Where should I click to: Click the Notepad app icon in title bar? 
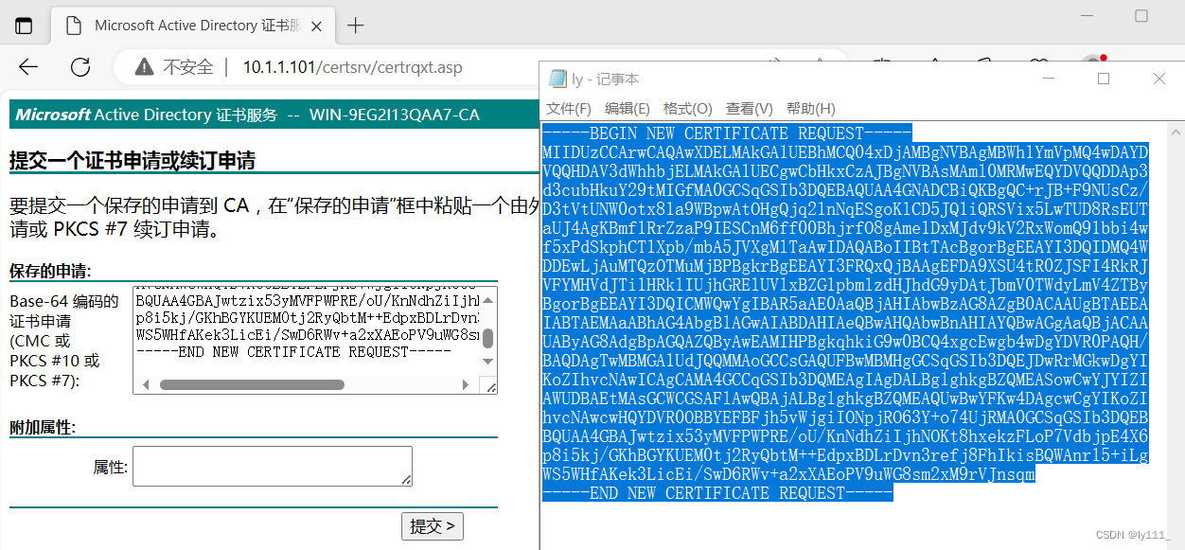pos(556,80)
